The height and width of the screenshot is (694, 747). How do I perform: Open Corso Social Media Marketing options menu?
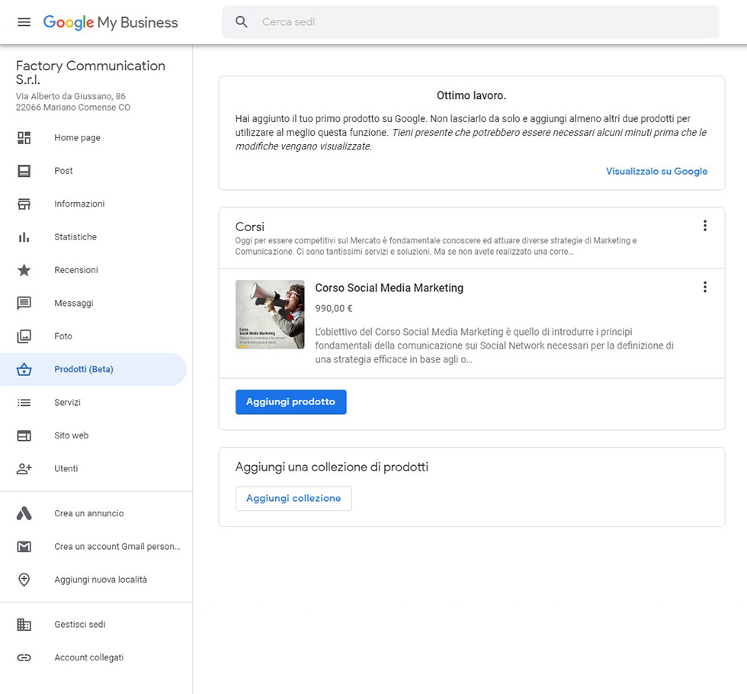pos(704,287)
